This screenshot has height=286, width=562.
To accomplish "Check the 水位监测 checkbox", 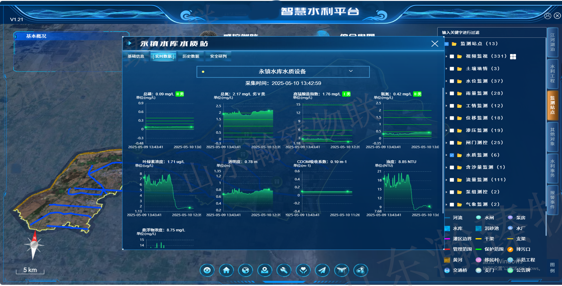I will click(452, 81).
